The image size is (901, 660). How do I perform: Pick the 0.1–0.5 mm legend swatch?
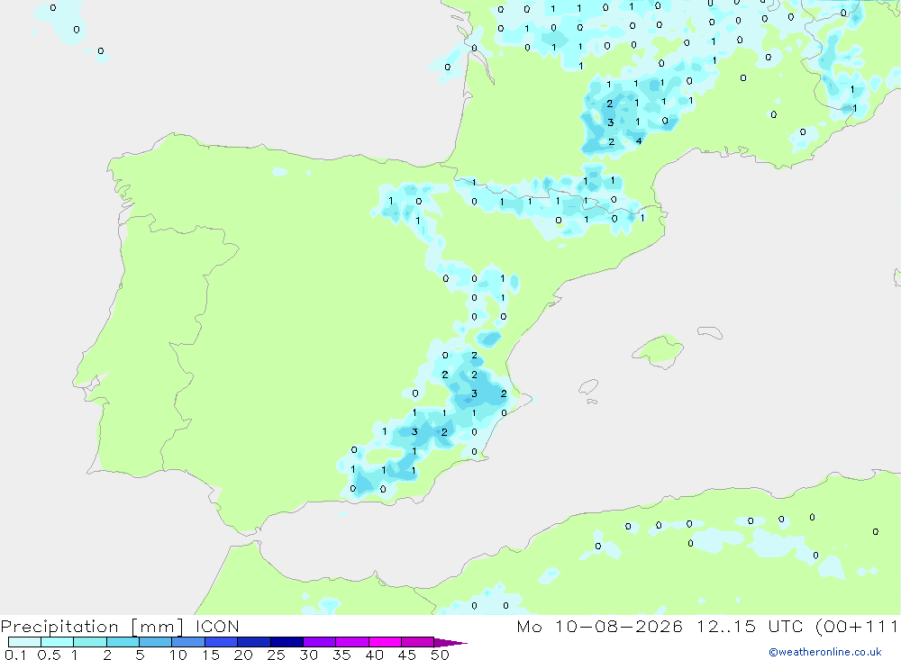click(x=24, y=642)
